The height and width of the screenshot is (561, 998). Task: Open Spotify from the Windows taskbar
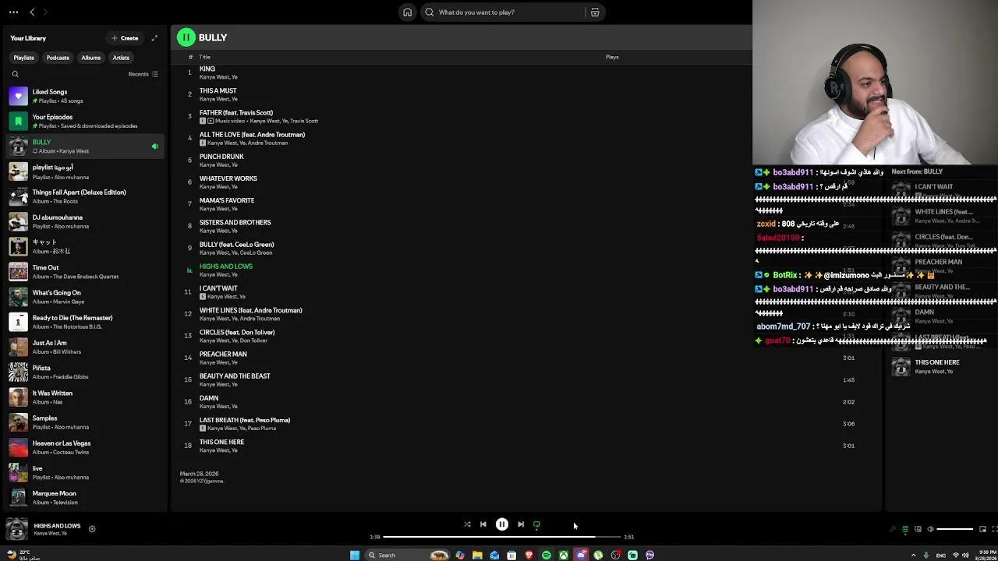pyautogui.click(x=546, y=555)
